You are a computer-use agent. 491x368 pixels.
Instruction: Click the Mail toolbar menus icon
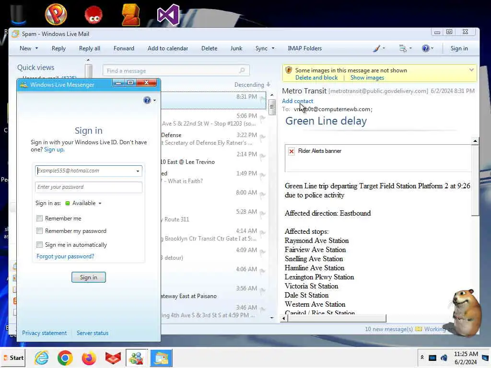point(403,48)
